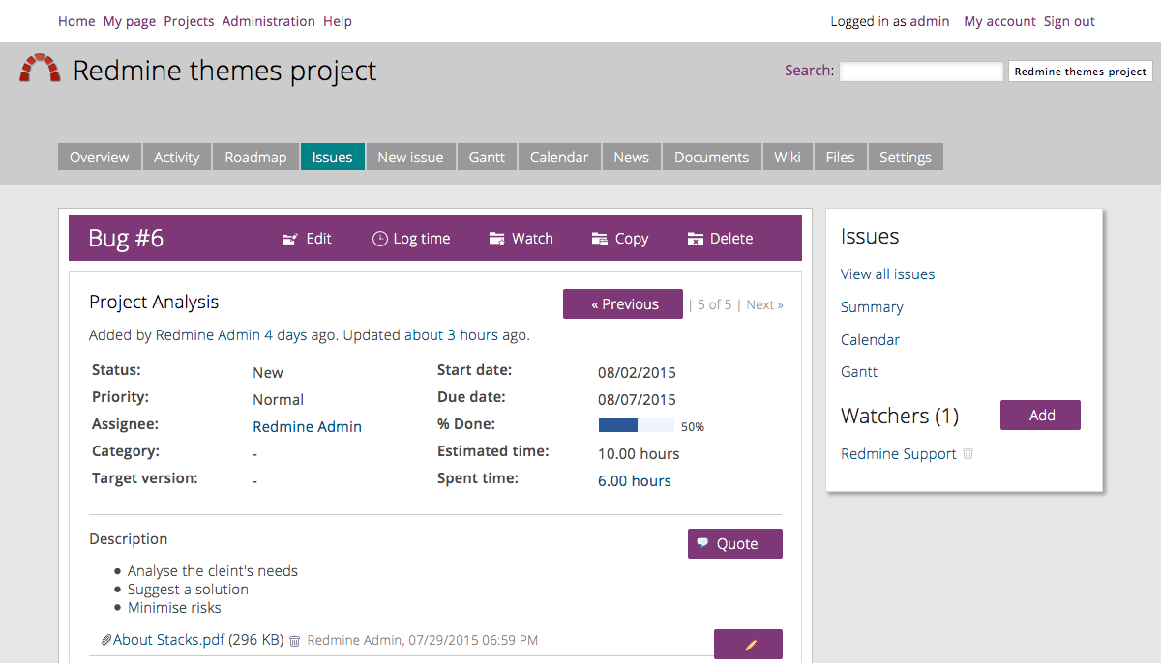
Task: Open the project Settings tab
Action: 906,157
